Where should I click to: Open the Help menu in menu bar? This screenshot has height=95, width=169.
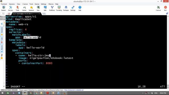coord(57,4)
